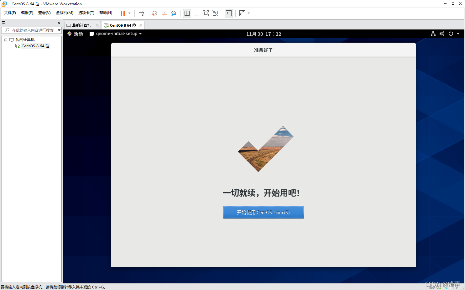The image size is (465, 290).
Task: Take a snapshot of the virtual machine
Action: pyautogui.click(x=155, y=13)
